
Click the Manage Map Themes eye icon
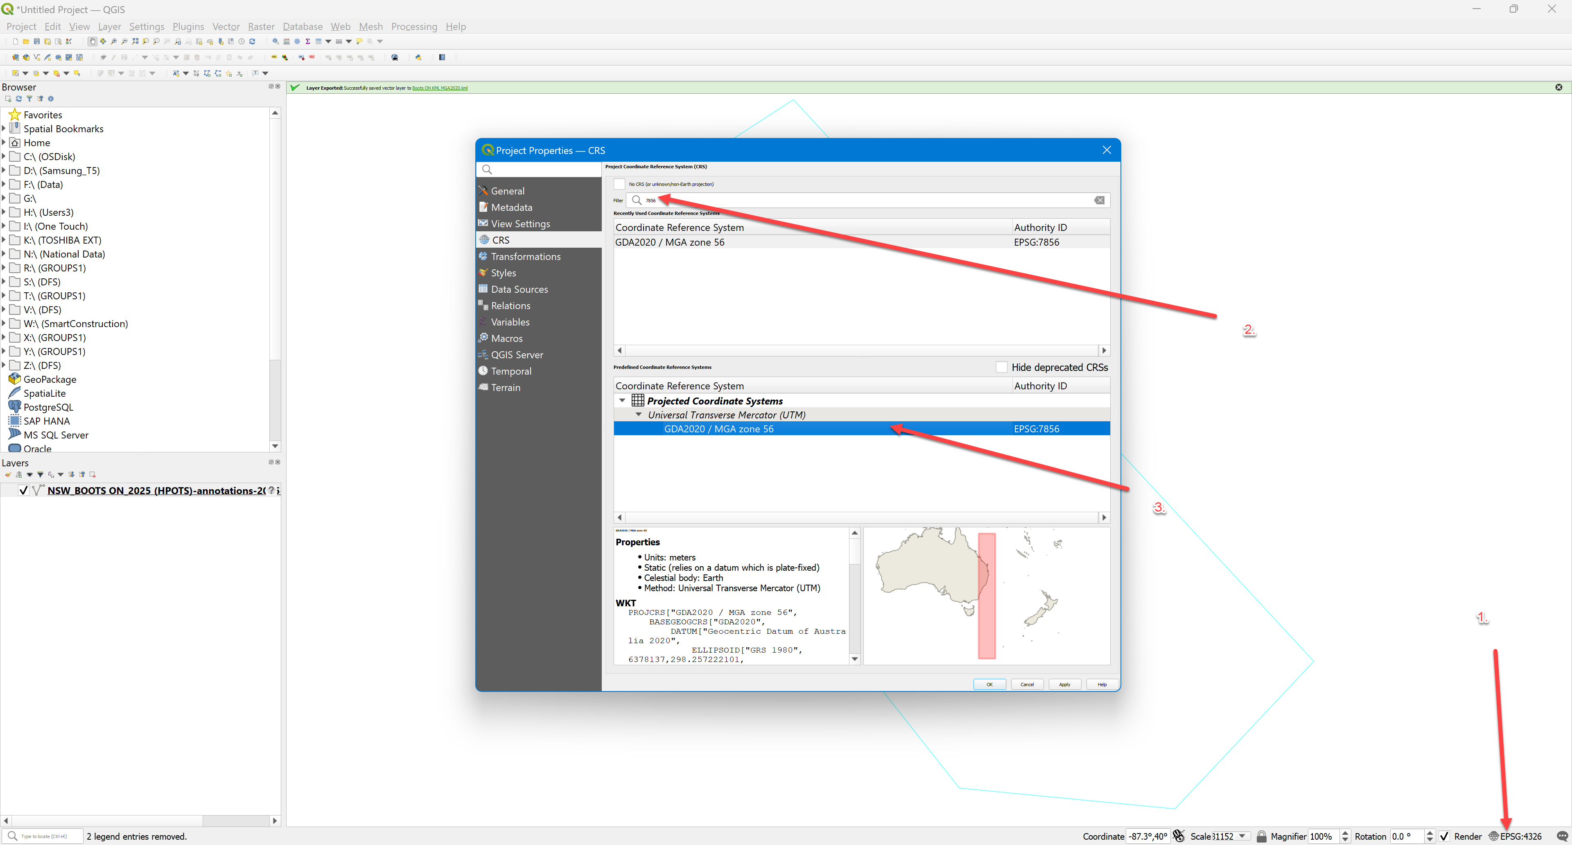click(29, 474)
